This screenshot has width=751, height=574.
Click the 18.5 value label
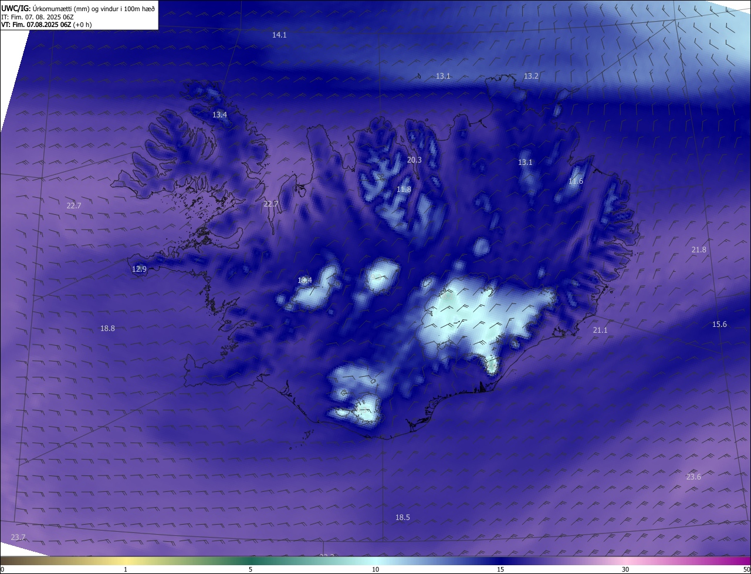click(402, 518)
